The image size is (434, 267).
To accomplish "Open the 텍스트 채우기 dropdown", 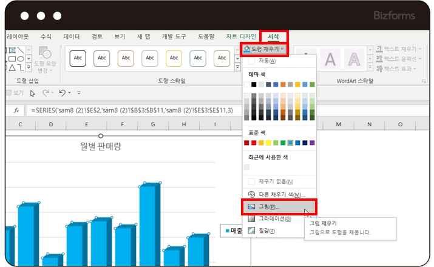I will 398,49.
